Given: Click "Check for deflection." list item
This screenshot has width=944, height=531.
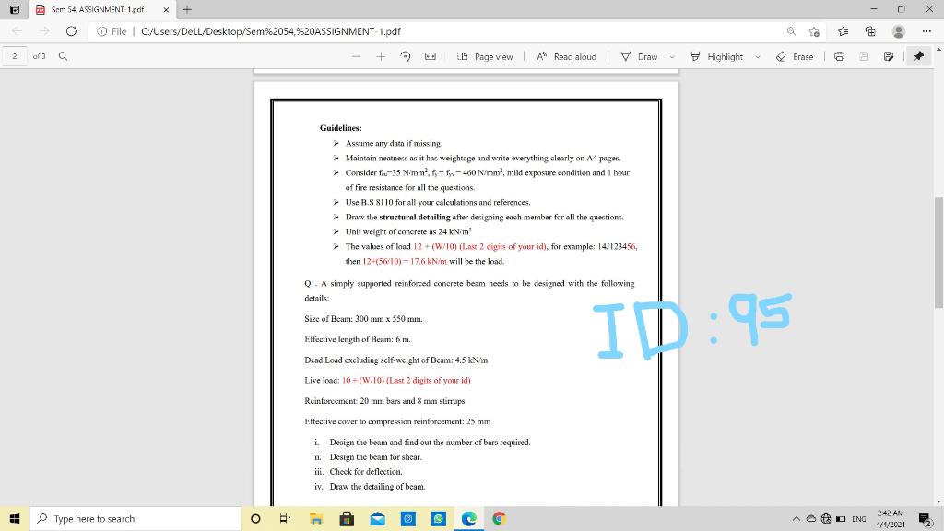Looking at the screenshot, I should pos(366,472).
